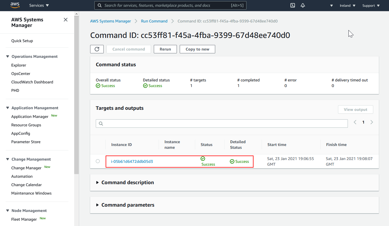Open the Services dropdown menu

coord(39,5)
